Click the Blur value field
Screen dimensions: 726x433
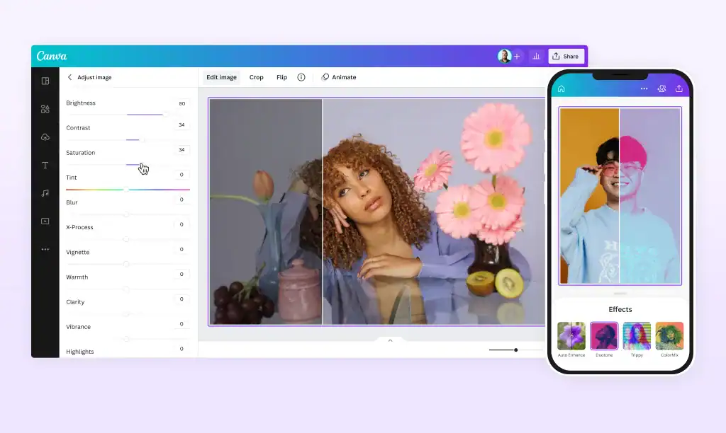(x=181, y=200)
